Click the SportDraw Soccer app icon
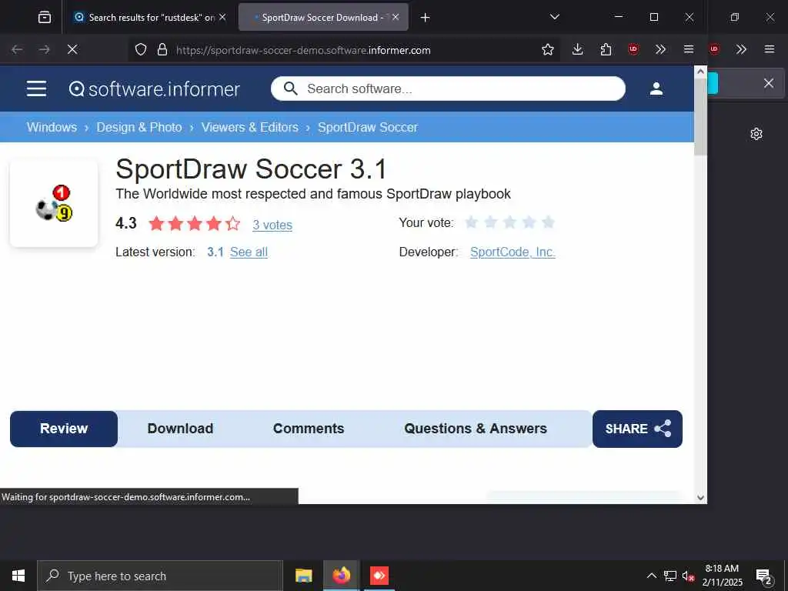The height and width of the screenshot is (591, 788). tap(54, 203)
